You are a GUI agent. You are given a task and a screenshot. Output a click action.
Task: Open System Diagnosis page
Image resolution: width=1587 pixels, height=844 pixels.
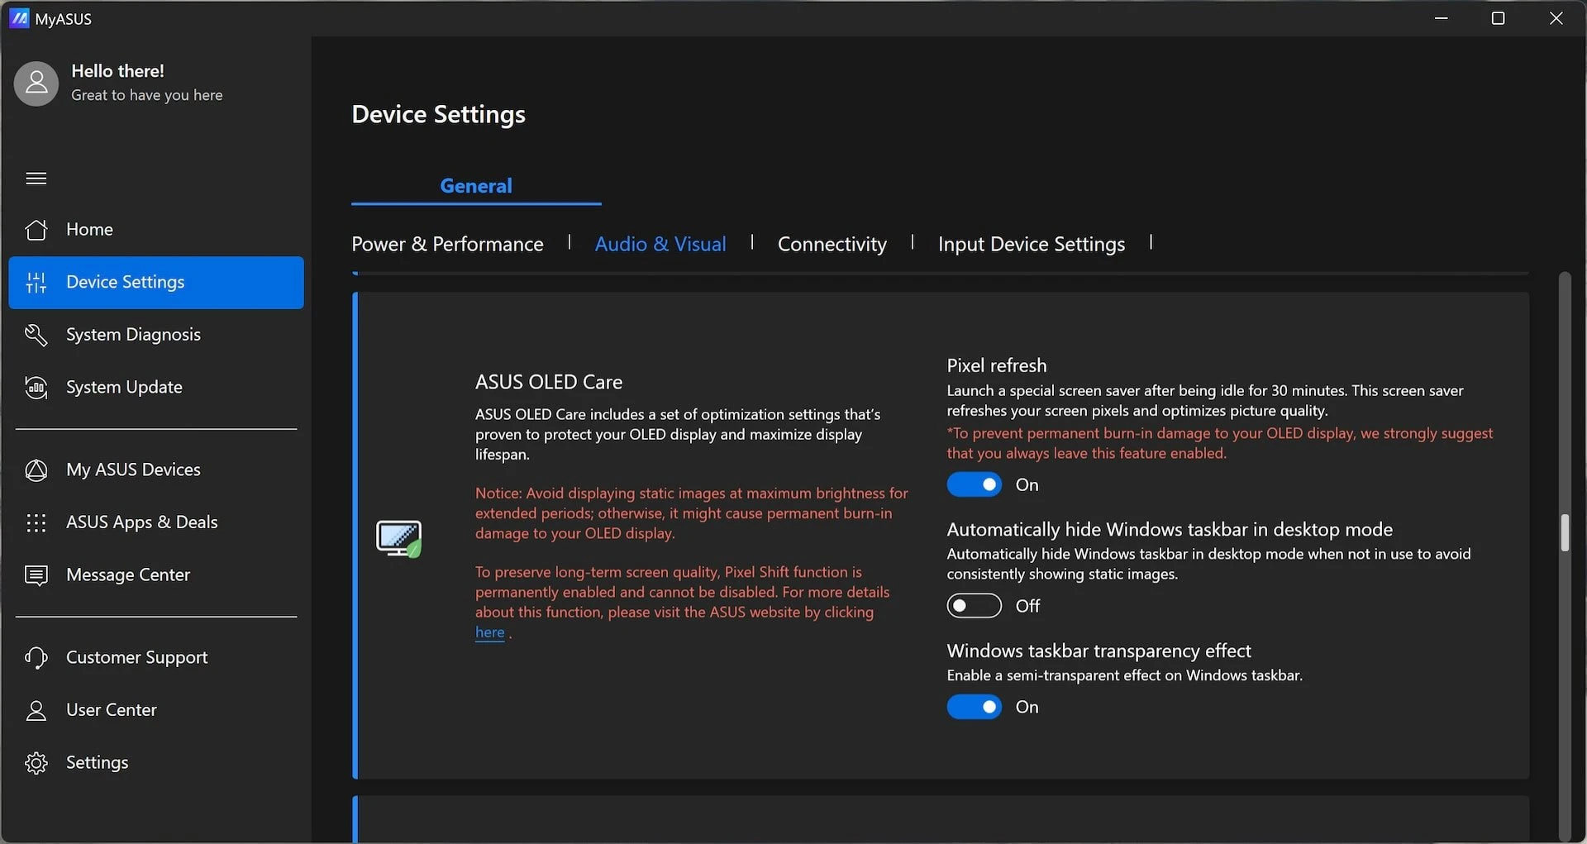click(x=156, y=335)
